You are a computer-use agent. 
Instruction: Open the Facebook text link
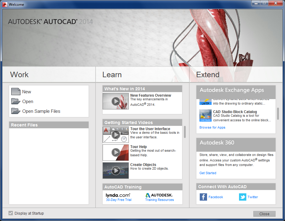[x=216, y=197]
